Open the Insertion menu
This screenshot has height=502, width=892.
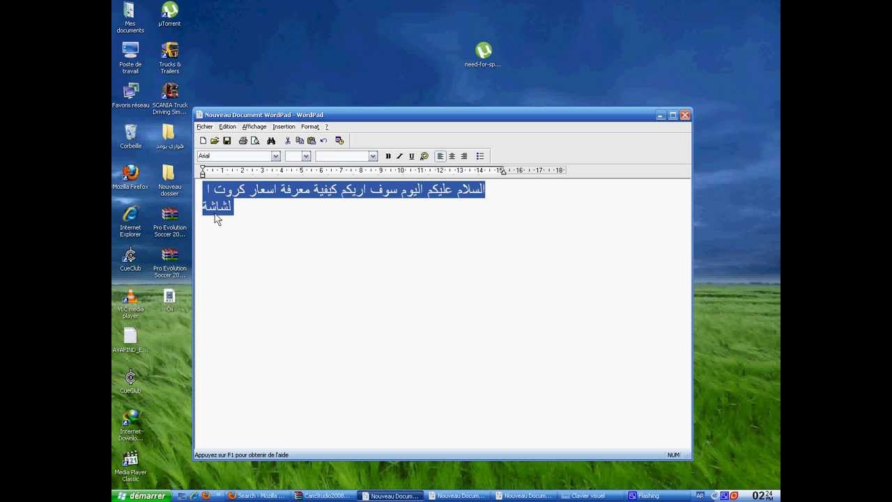(x=284, y=127)
